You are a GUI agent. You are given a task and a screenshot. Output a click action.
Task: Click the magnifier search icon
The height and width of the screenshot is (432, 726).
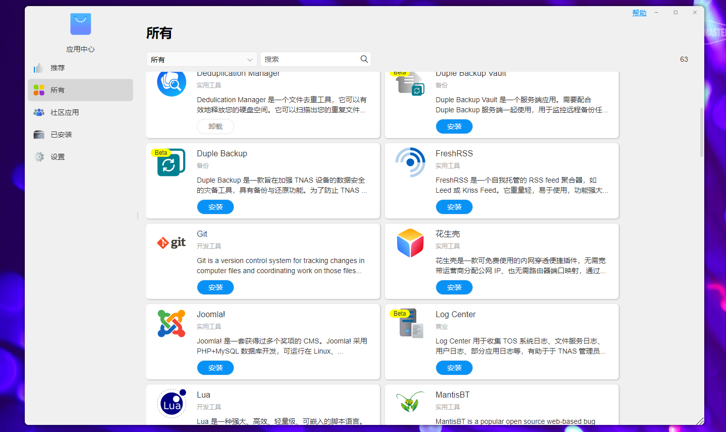[x=364, y=59]
